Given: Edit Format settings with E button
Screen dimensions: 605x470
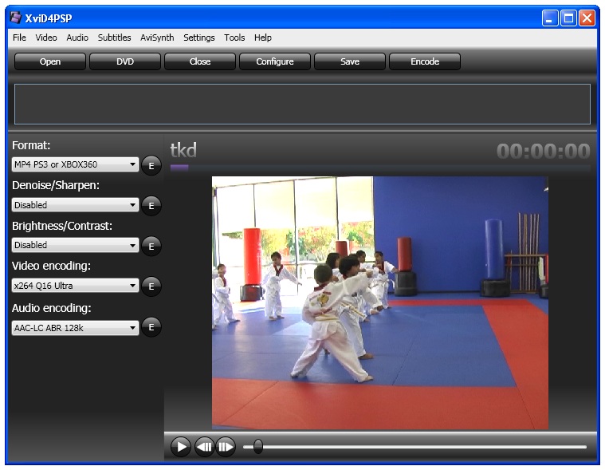Looking at the screenshot, I should point(151,165).
